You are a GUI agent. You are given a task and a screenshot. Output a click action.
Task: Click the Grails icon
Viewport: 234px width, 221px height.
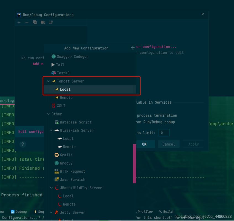coord(57,155)
